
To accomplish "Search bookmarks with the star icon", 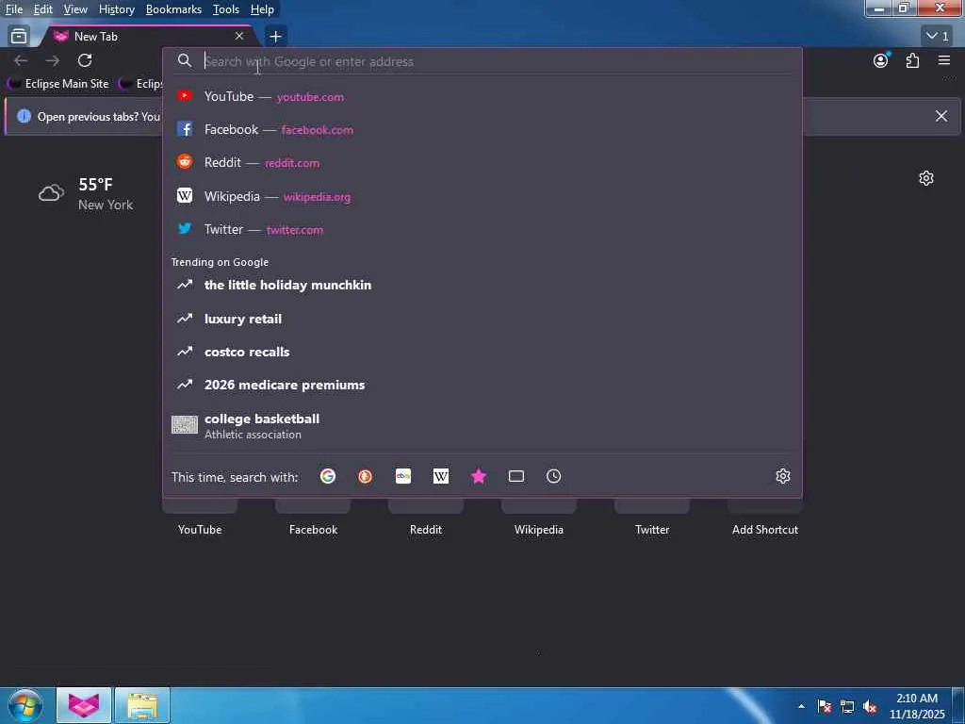I will (479, 476).
